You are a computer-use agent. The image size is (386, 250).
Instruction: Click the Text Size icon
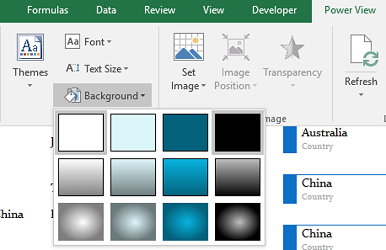click(x=73, y=68)
